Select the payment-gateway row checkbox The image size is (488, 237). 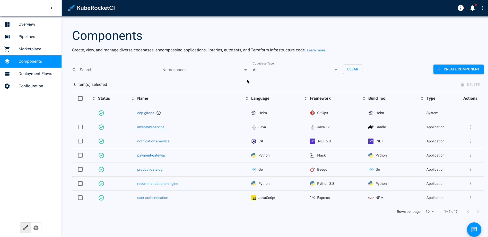[80, 155]
